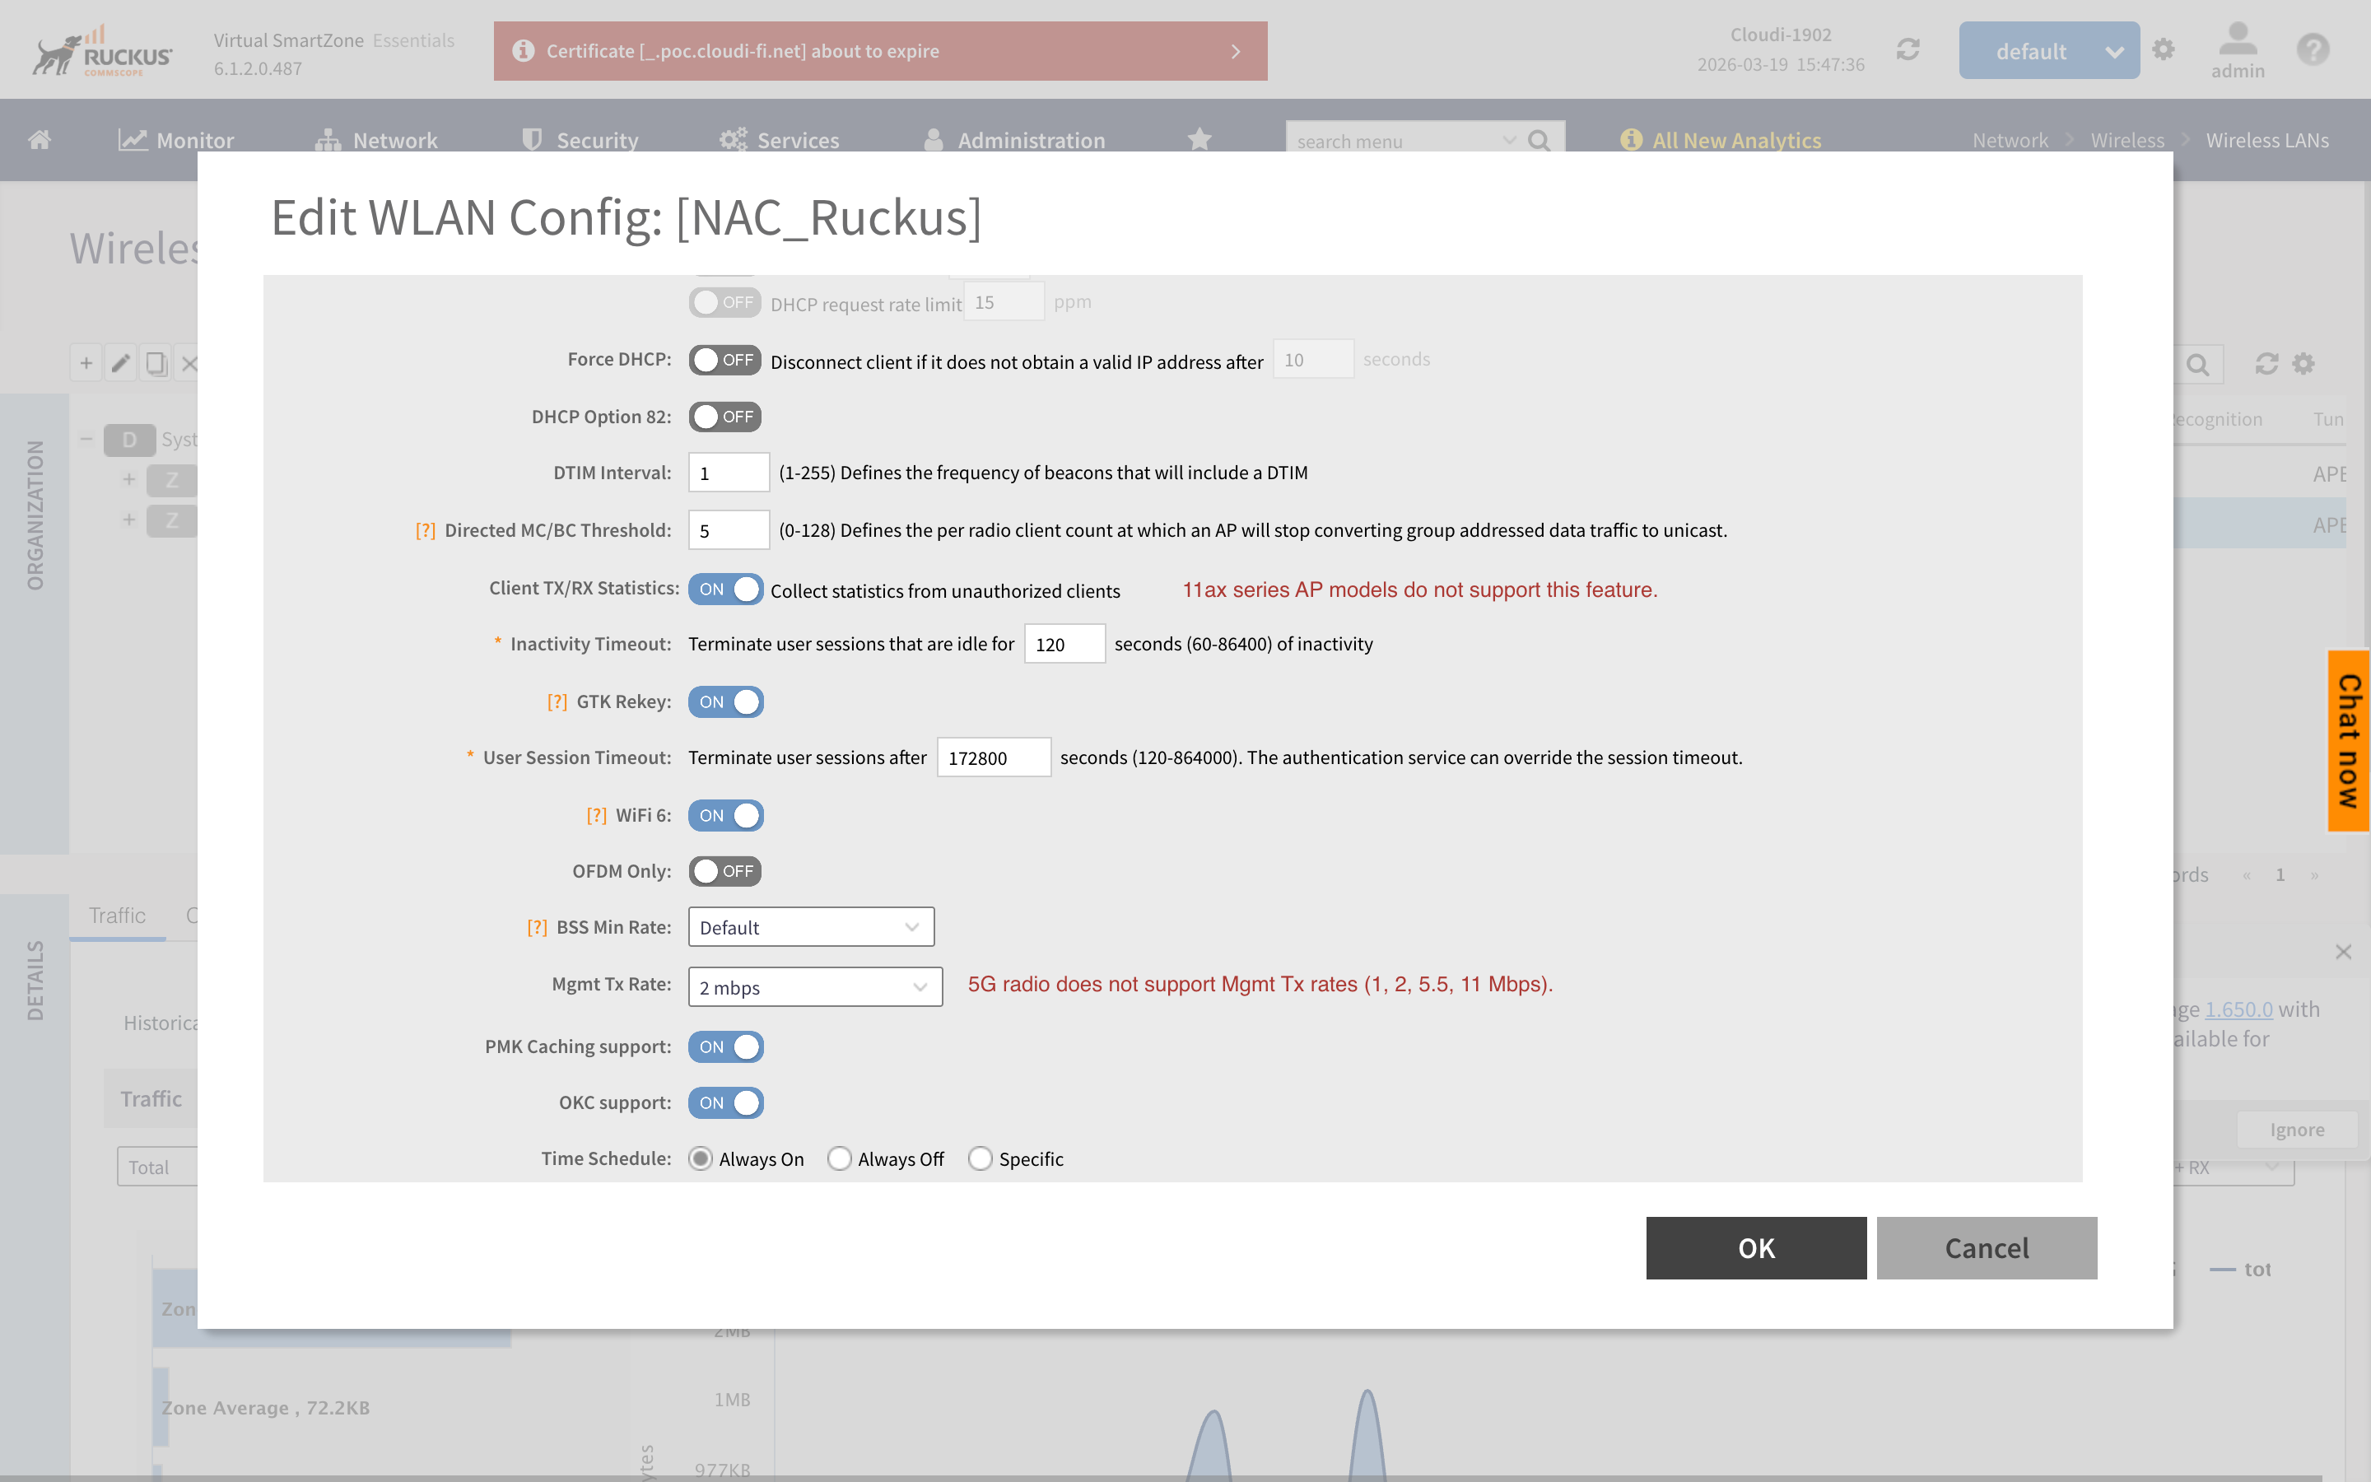
Task: Click the home icon in navigation bar
Action: (40, 139)
